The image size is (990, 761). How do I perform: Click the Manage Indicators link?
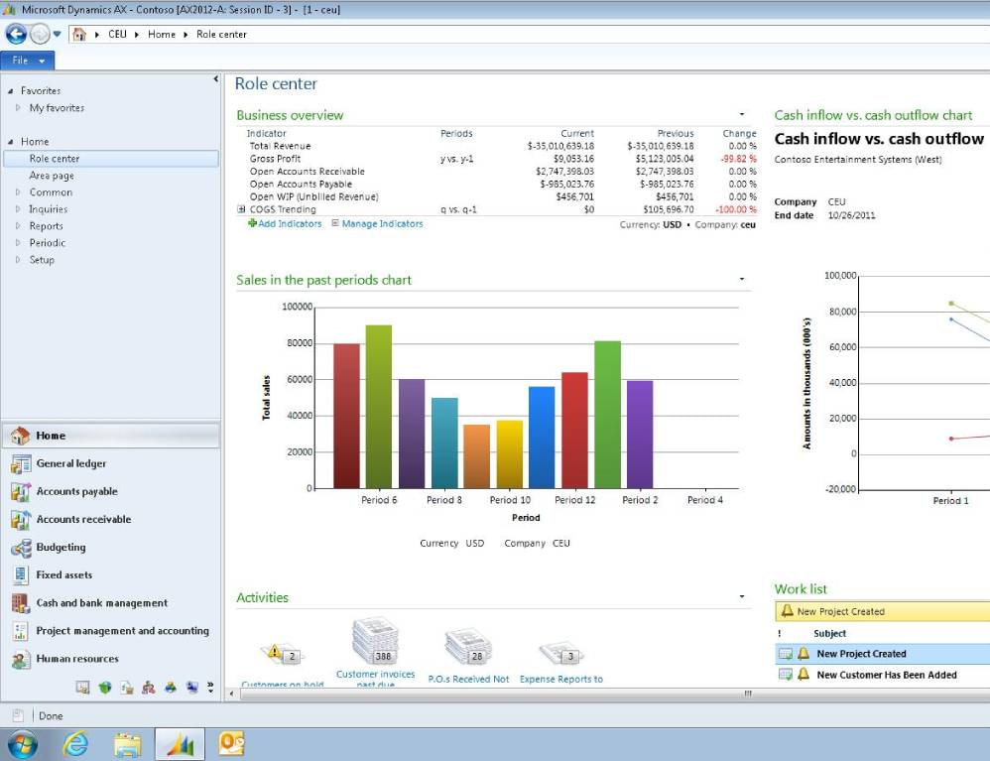[378, 223]
